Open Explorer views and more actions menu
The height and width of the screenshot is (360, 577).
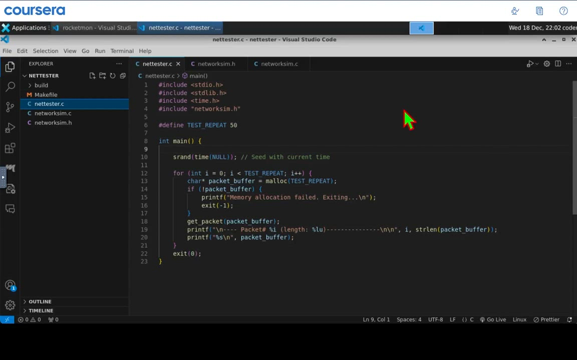119,63
